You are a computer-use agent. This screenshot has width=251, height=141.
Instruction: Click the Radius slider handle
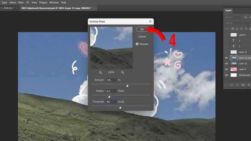109,97
